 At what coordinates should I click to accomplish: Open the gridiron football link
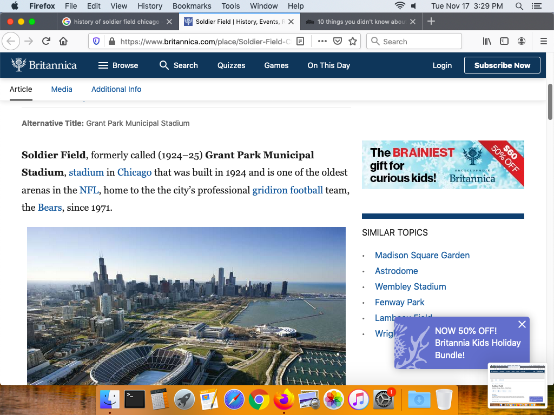click(x=287, y=190)
